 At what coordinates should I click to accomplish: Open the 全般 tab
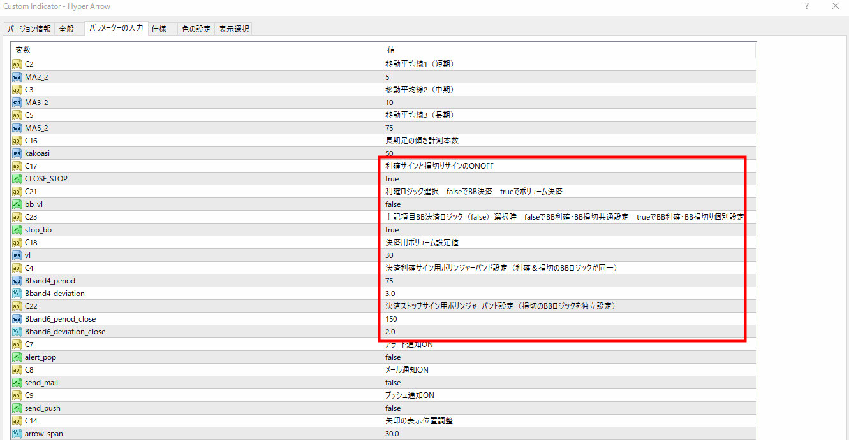coord(66,29)
